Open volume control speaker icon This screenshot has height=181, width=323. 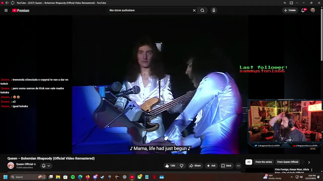click(x=301, y=177)
